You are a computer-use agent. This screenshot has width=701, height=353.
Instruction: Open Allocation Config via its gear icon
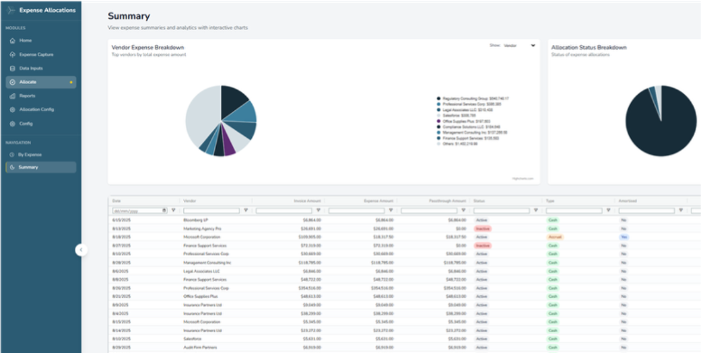[12, 110]
